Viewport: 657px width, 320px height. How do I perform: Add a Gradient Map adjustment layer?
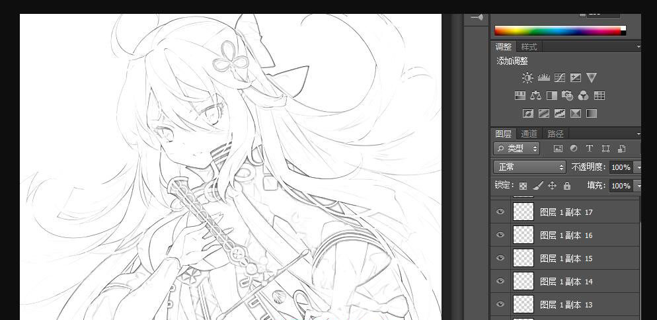pyautogui.click(x=591, y=113)
